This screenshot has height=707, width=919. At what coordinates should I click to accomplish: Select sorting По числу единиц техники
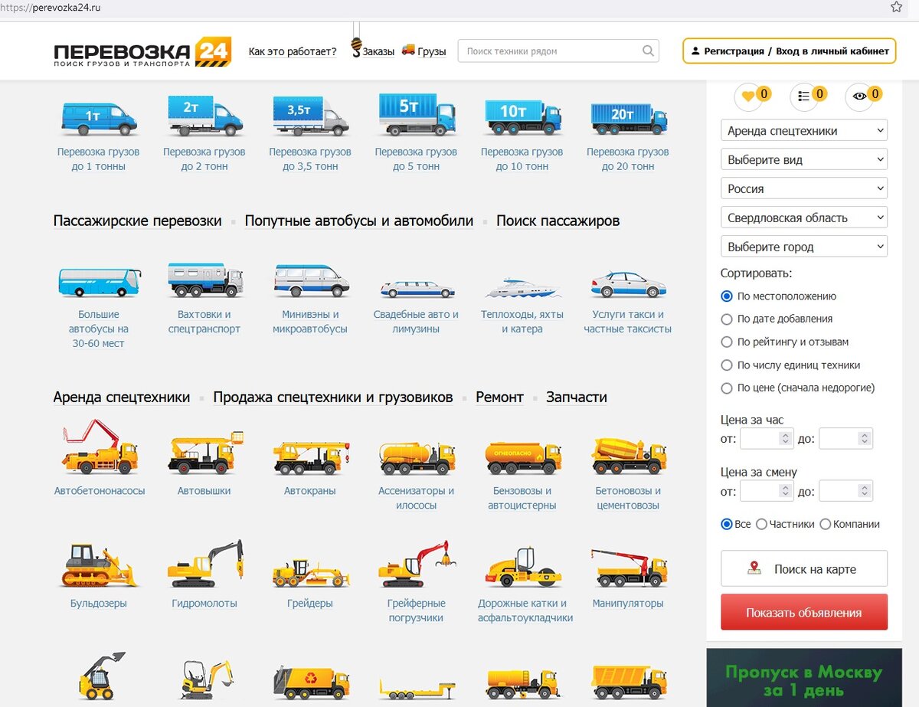click(x=727, y=365)
